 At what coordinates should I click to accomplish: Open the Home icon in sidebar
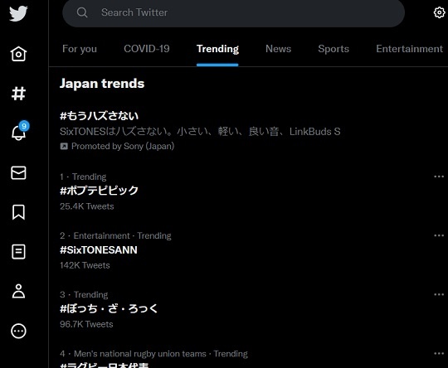pos(18,54)
